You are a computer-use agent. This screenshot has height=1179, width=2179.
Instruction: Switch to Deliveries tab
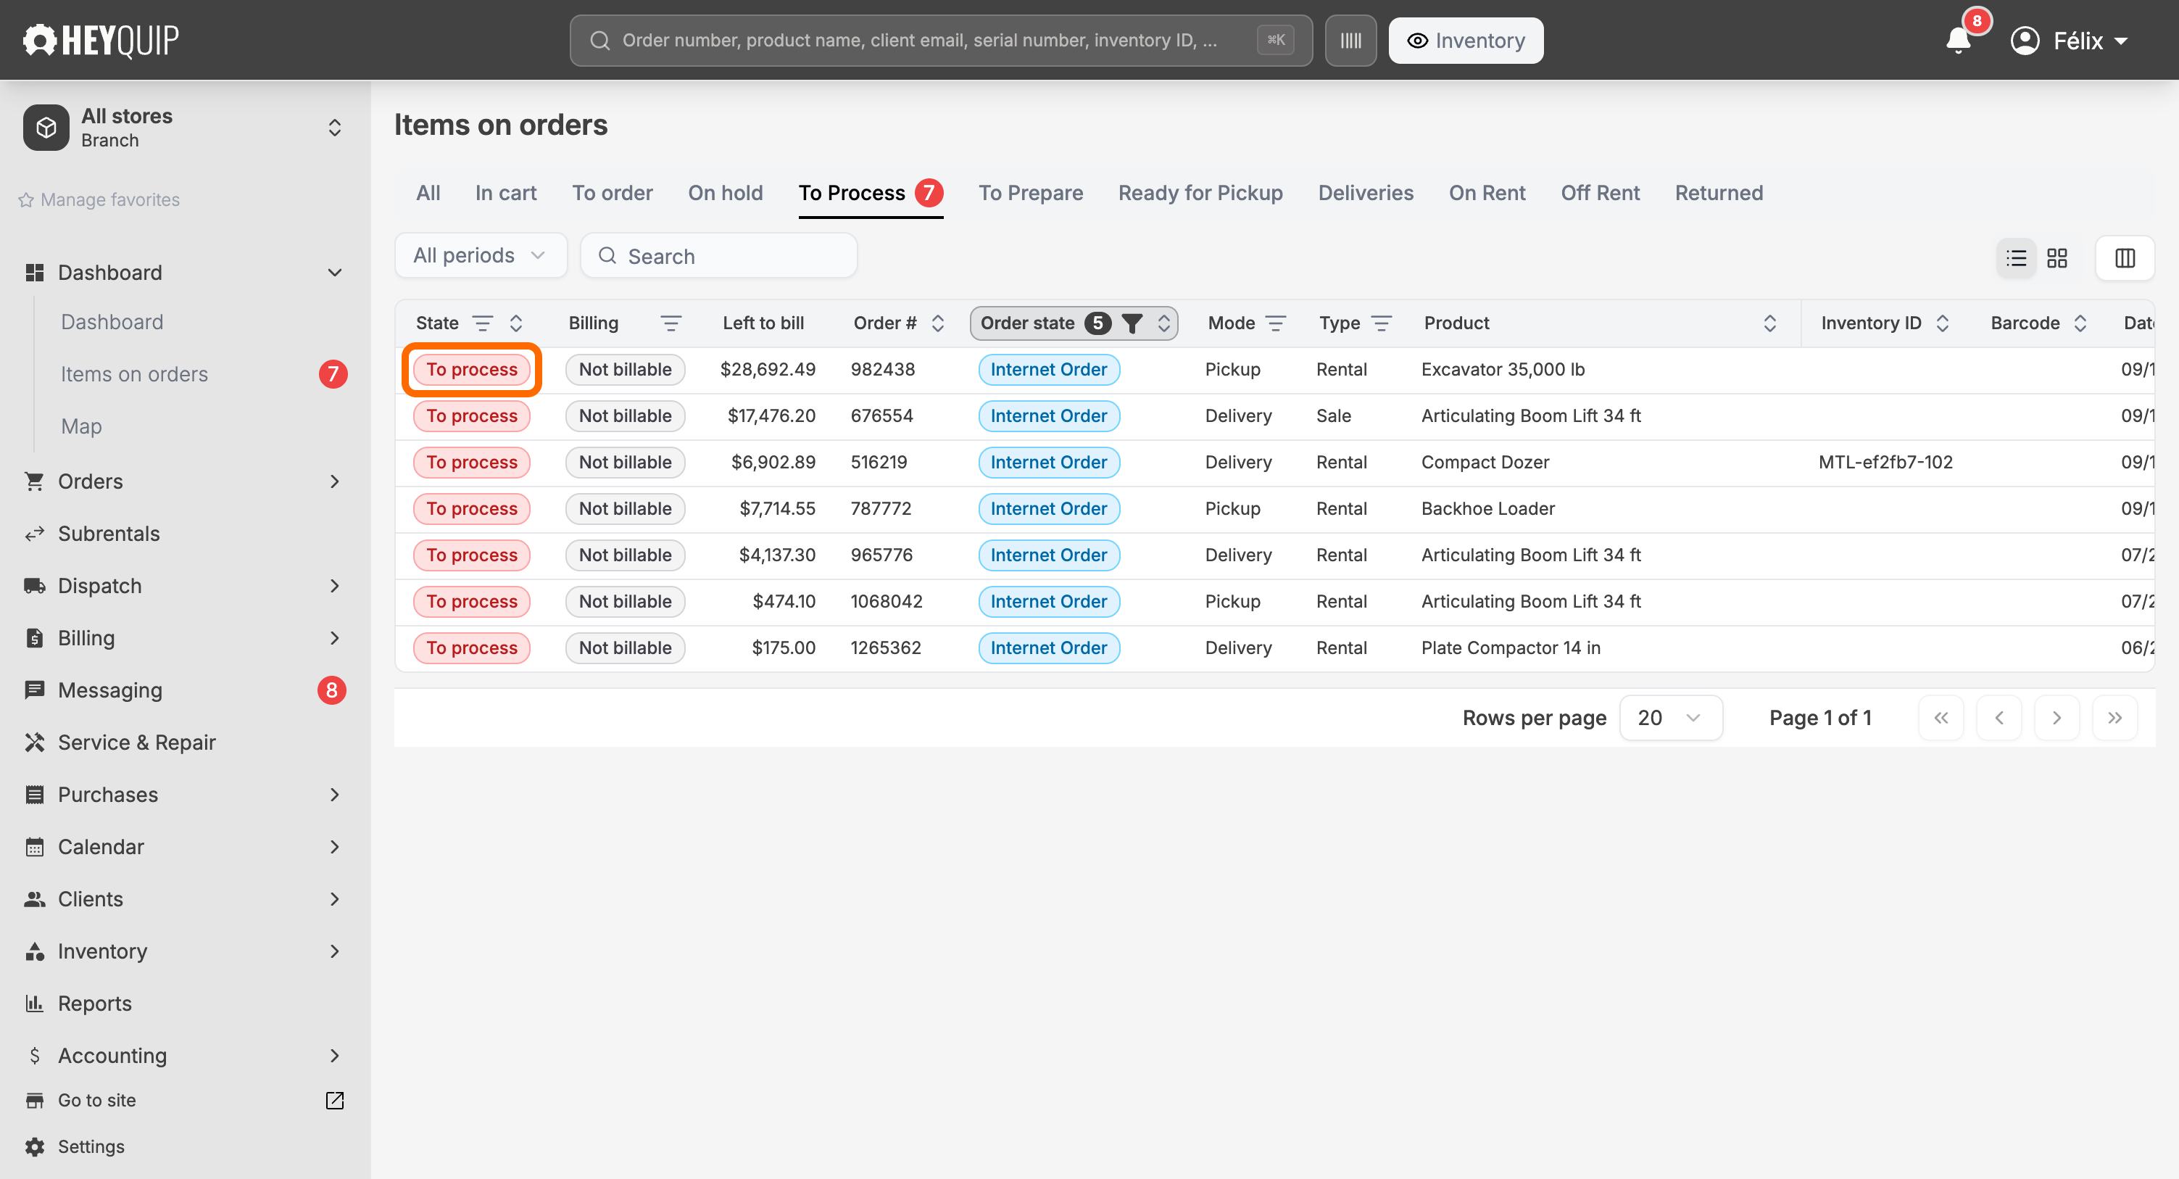click(1365, 193)
